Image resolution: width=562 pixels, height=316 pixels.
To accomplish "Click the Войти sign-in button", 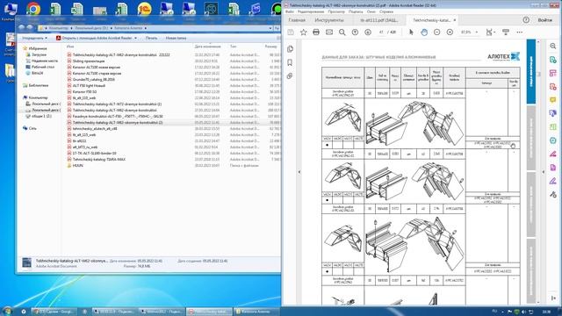I will (544, 20).
